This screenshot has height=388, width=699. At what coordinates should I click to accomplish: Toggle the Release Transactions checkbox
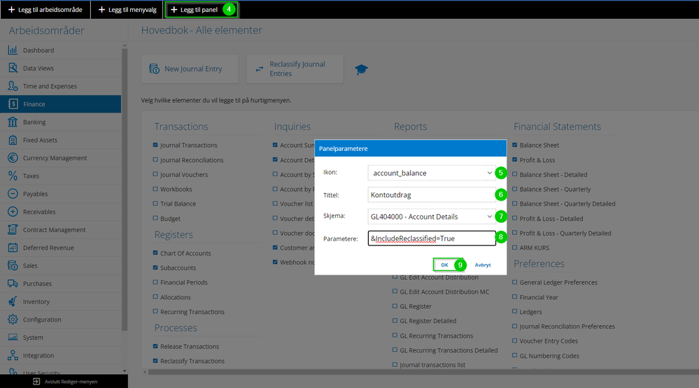[x=155, y=346]
